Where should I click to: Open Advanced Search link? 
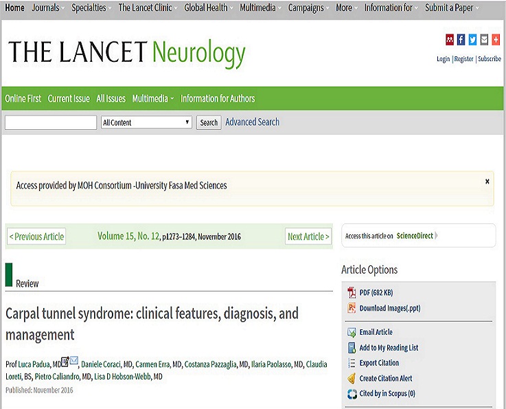pyautogui.click(x=253, y=122)
